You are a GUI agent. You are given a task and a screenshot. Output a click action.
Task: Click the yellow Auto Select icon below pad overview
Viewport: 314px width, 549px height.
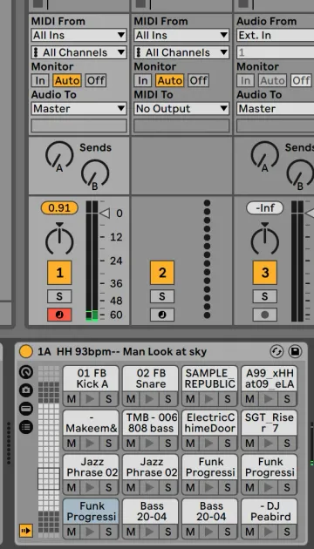click(x=26, y=531)
